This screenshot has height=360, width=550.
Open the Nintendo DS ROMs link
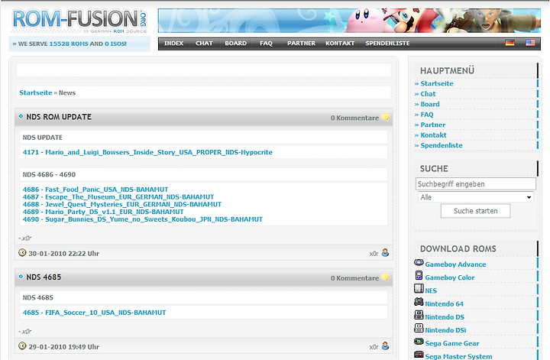(445, 317)
